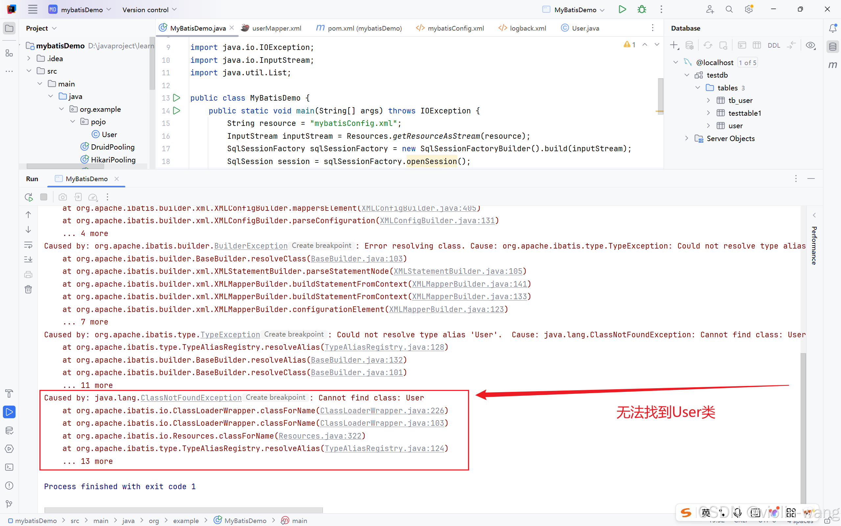841x526 pixels.
Task: Toggle Soft-Wrap in the Run console
Action: pos(28,245)
